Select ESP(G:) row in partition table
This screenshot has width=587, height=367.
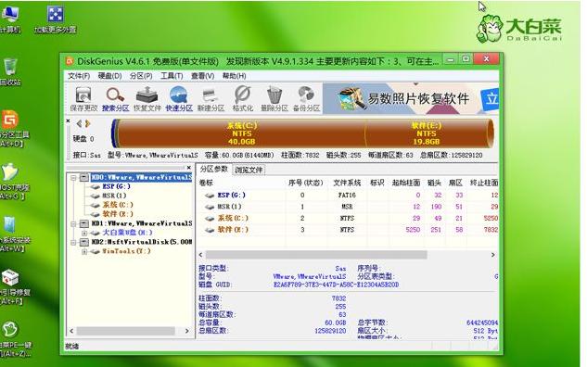348,195
